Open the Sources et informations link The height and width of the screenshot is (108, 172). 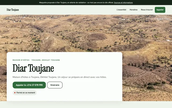coord(123,2)
